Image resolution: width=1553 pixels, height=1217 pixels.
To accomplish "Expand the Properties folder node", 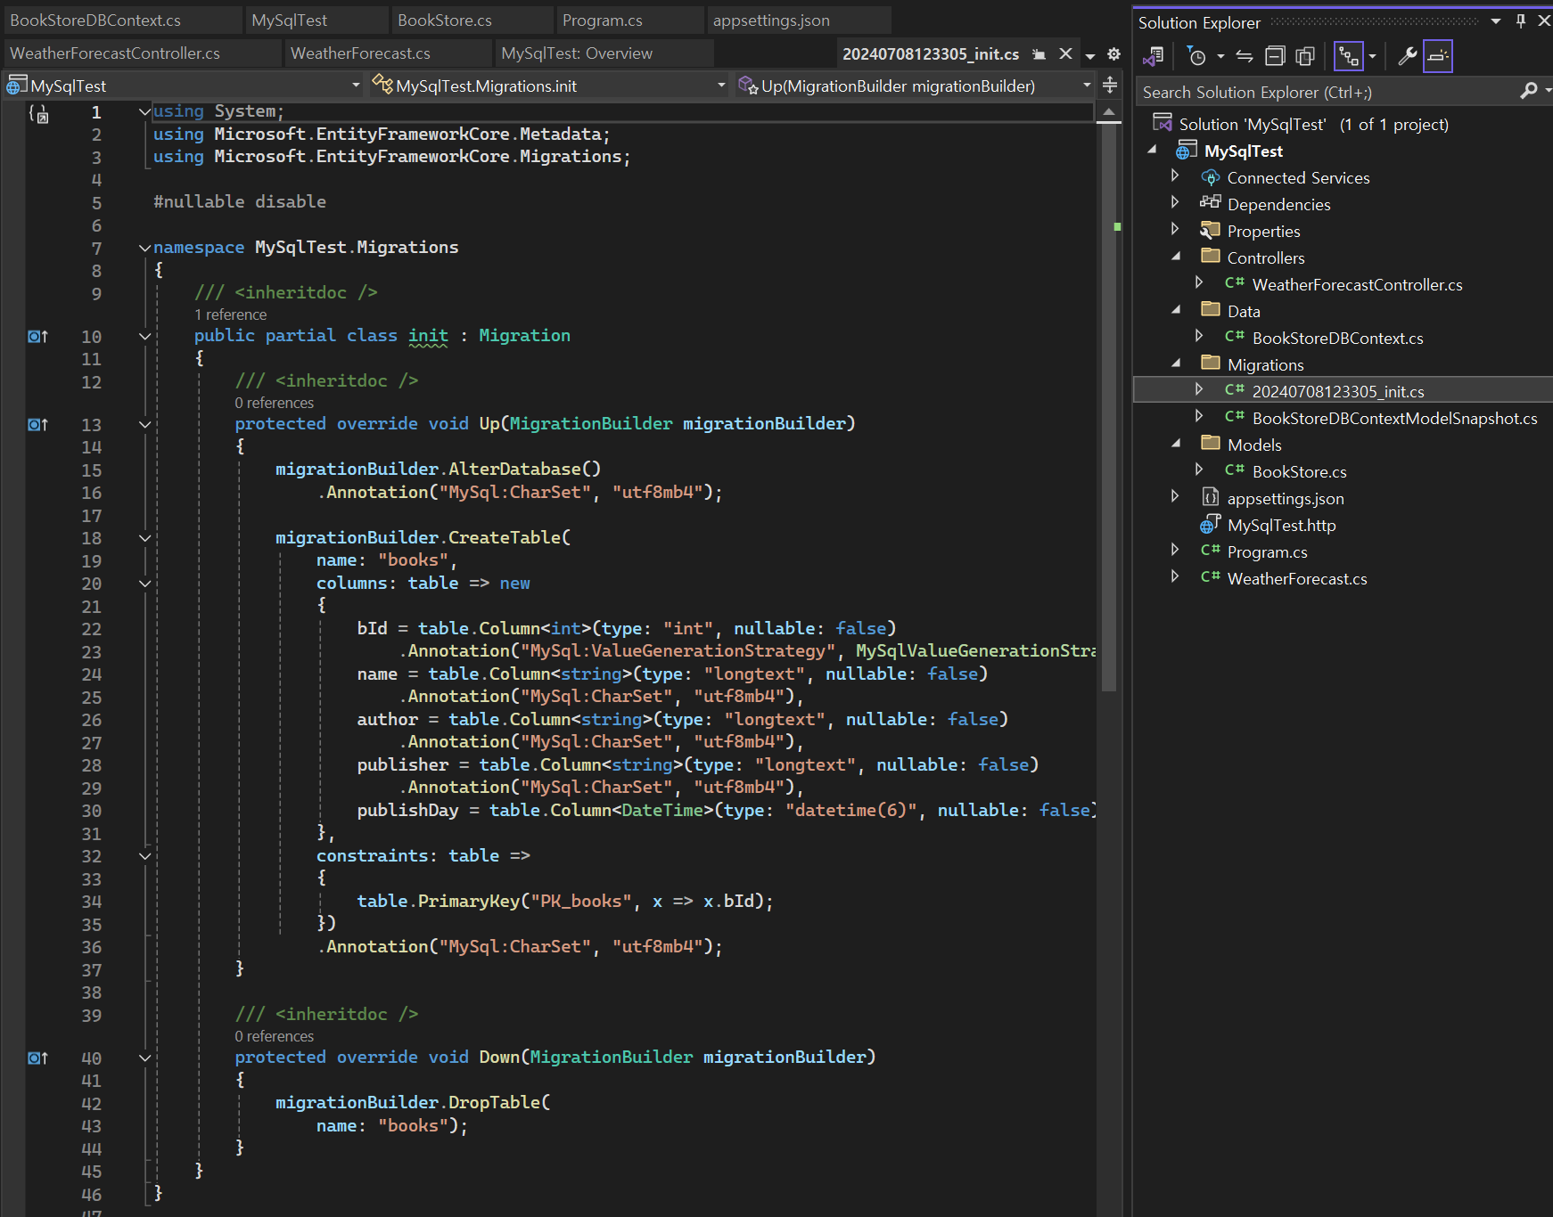I will 1175,230.
